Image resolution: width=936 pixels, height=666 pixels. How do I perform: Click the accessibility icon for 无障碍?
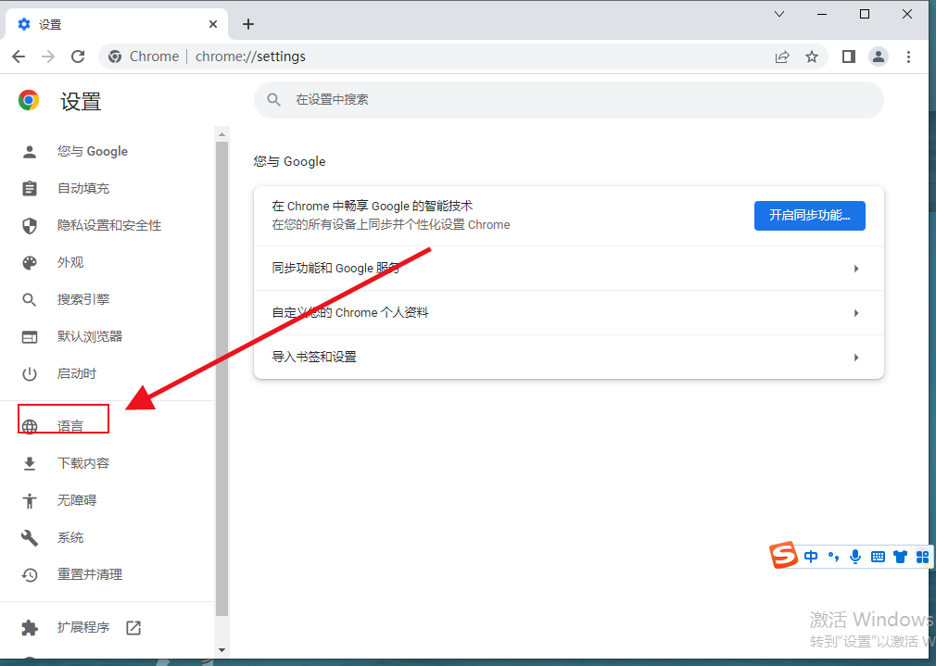30,500
